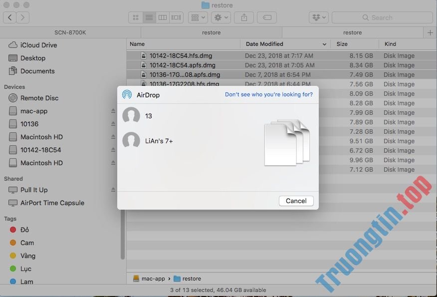This screenshot has width=437, height=297.
Task: Click mac-app in the path bar
Action: pos(149,279)
